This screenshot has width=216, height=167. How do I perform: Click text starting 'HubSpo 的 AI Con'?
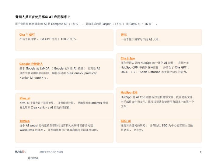[157, 97]
